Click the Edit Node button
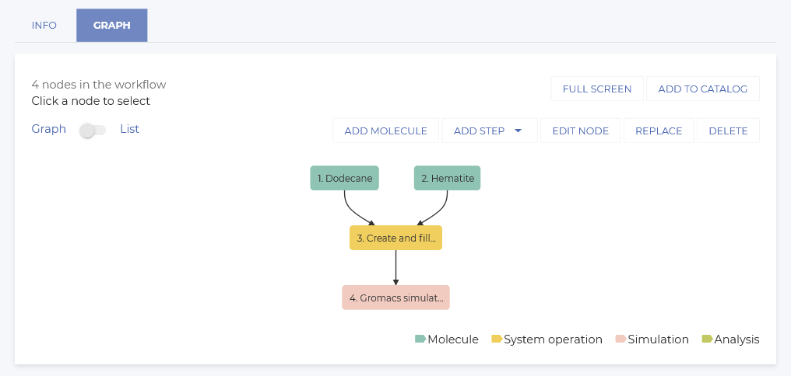791x376 pixels. [x=580, y=131]
